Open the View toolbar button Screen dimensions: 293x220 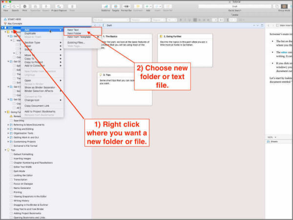click(6, 6)
